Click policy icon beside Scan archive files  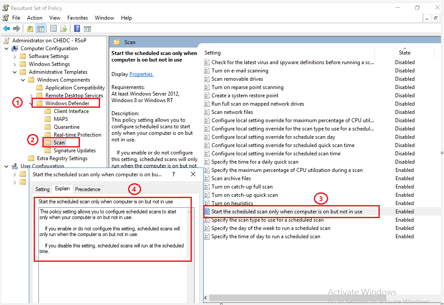[207, 178]
